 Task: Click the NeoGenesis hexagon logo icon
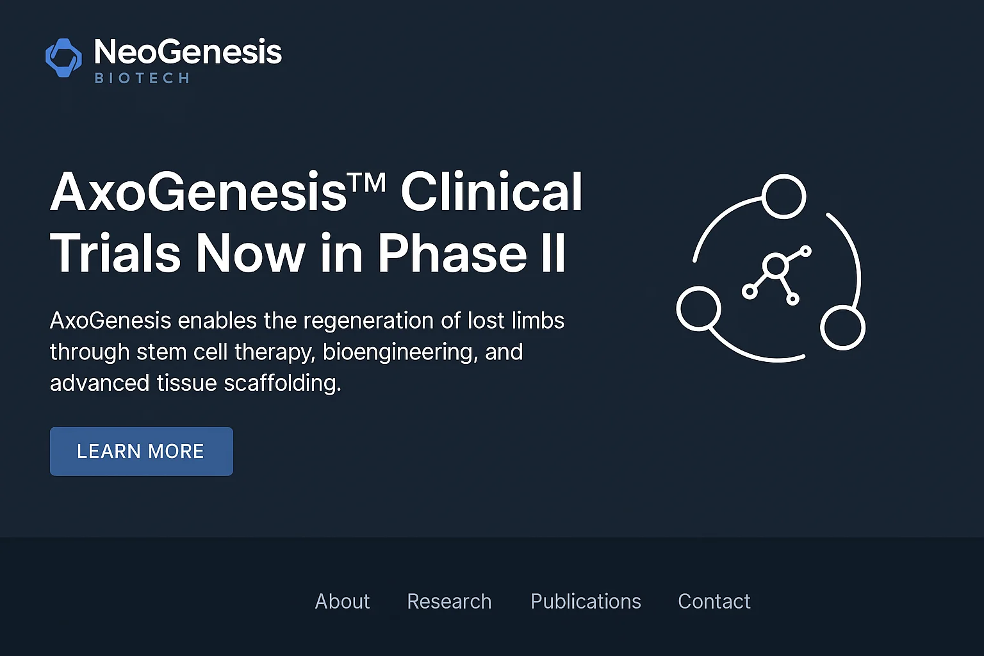63,57
